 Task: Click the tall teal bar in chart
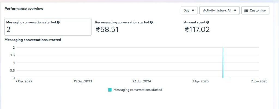point(223,63)
